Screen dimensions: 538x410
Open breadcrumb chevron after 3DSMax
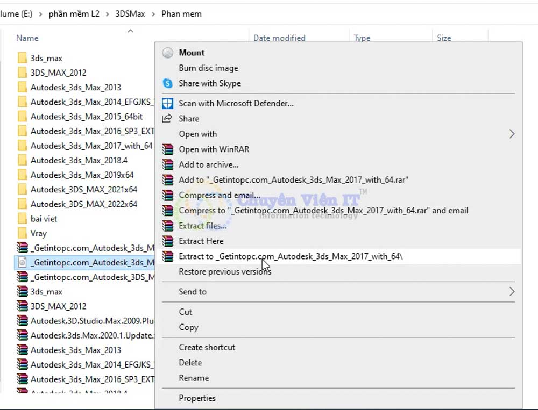tap(153, 14)
